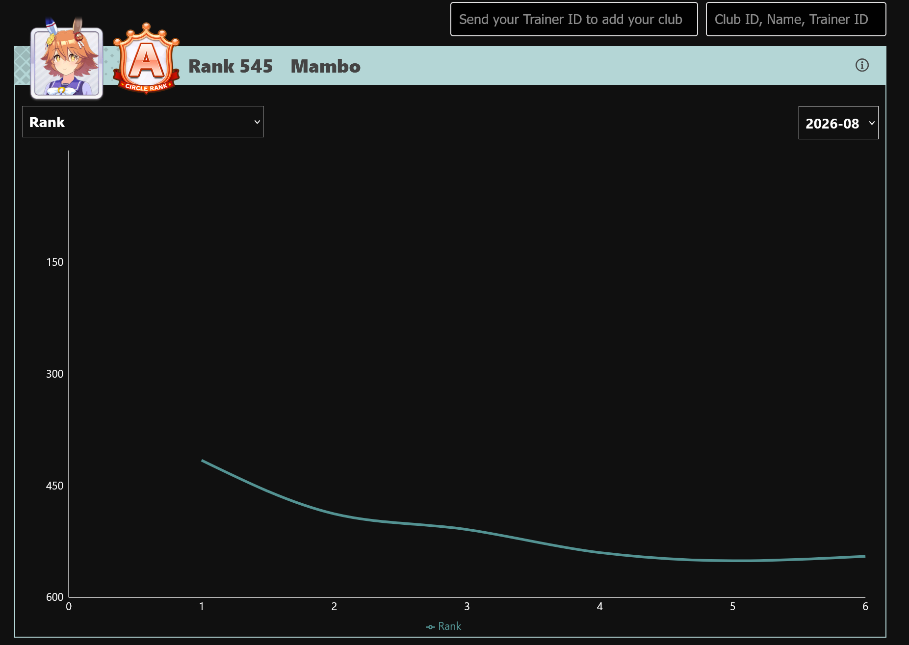Click the 'Rank 545' header text
This screenshot has height=645, width=909.
coord(231,66)
